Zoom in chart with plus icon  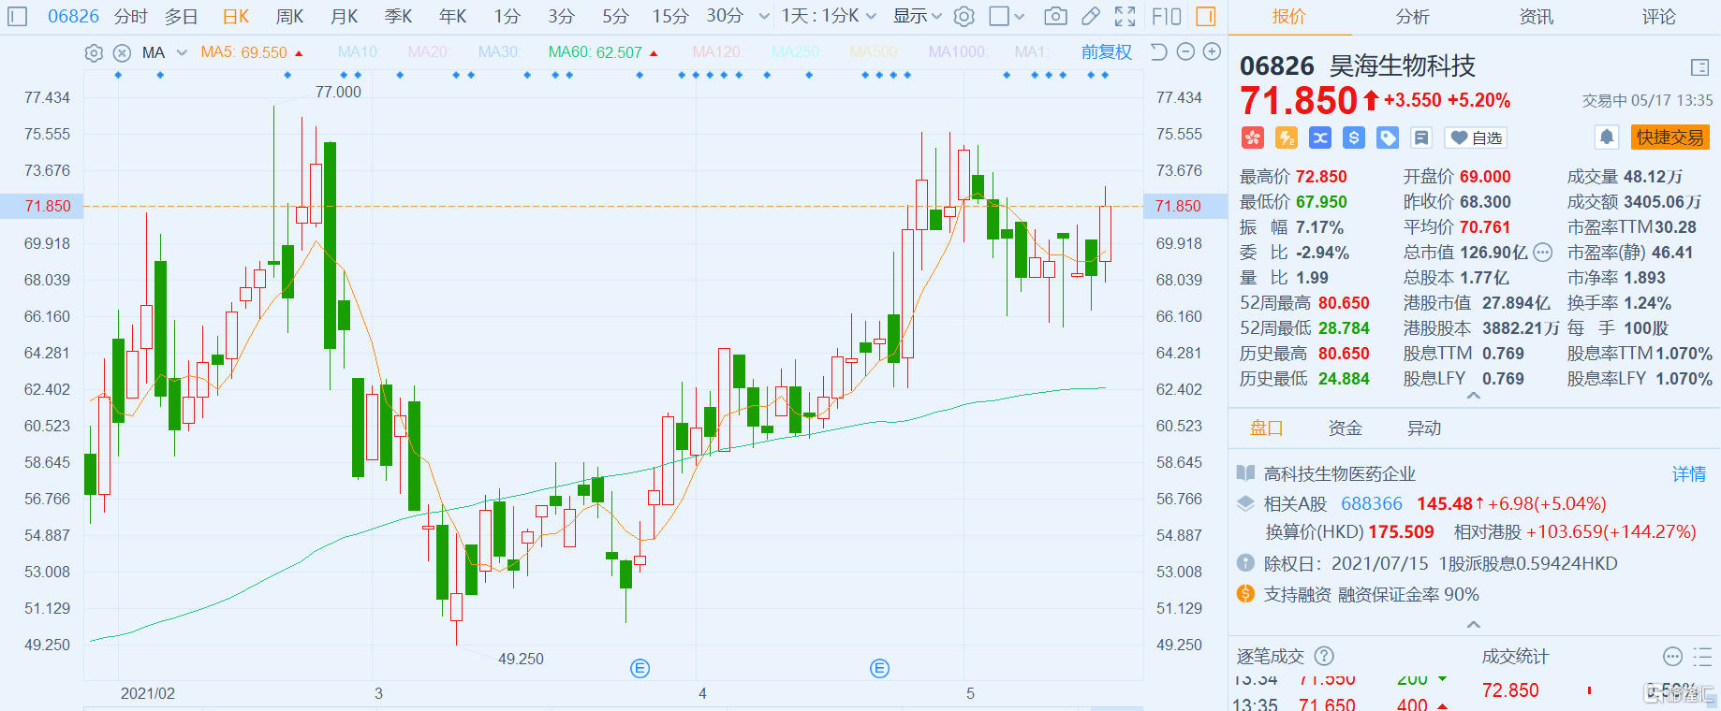pyautogui.click(x=1212, y=52)
